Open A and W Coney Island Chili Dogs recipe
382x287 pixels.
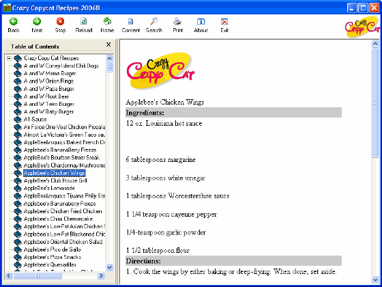pyautogui.click(x=61, y=66)
